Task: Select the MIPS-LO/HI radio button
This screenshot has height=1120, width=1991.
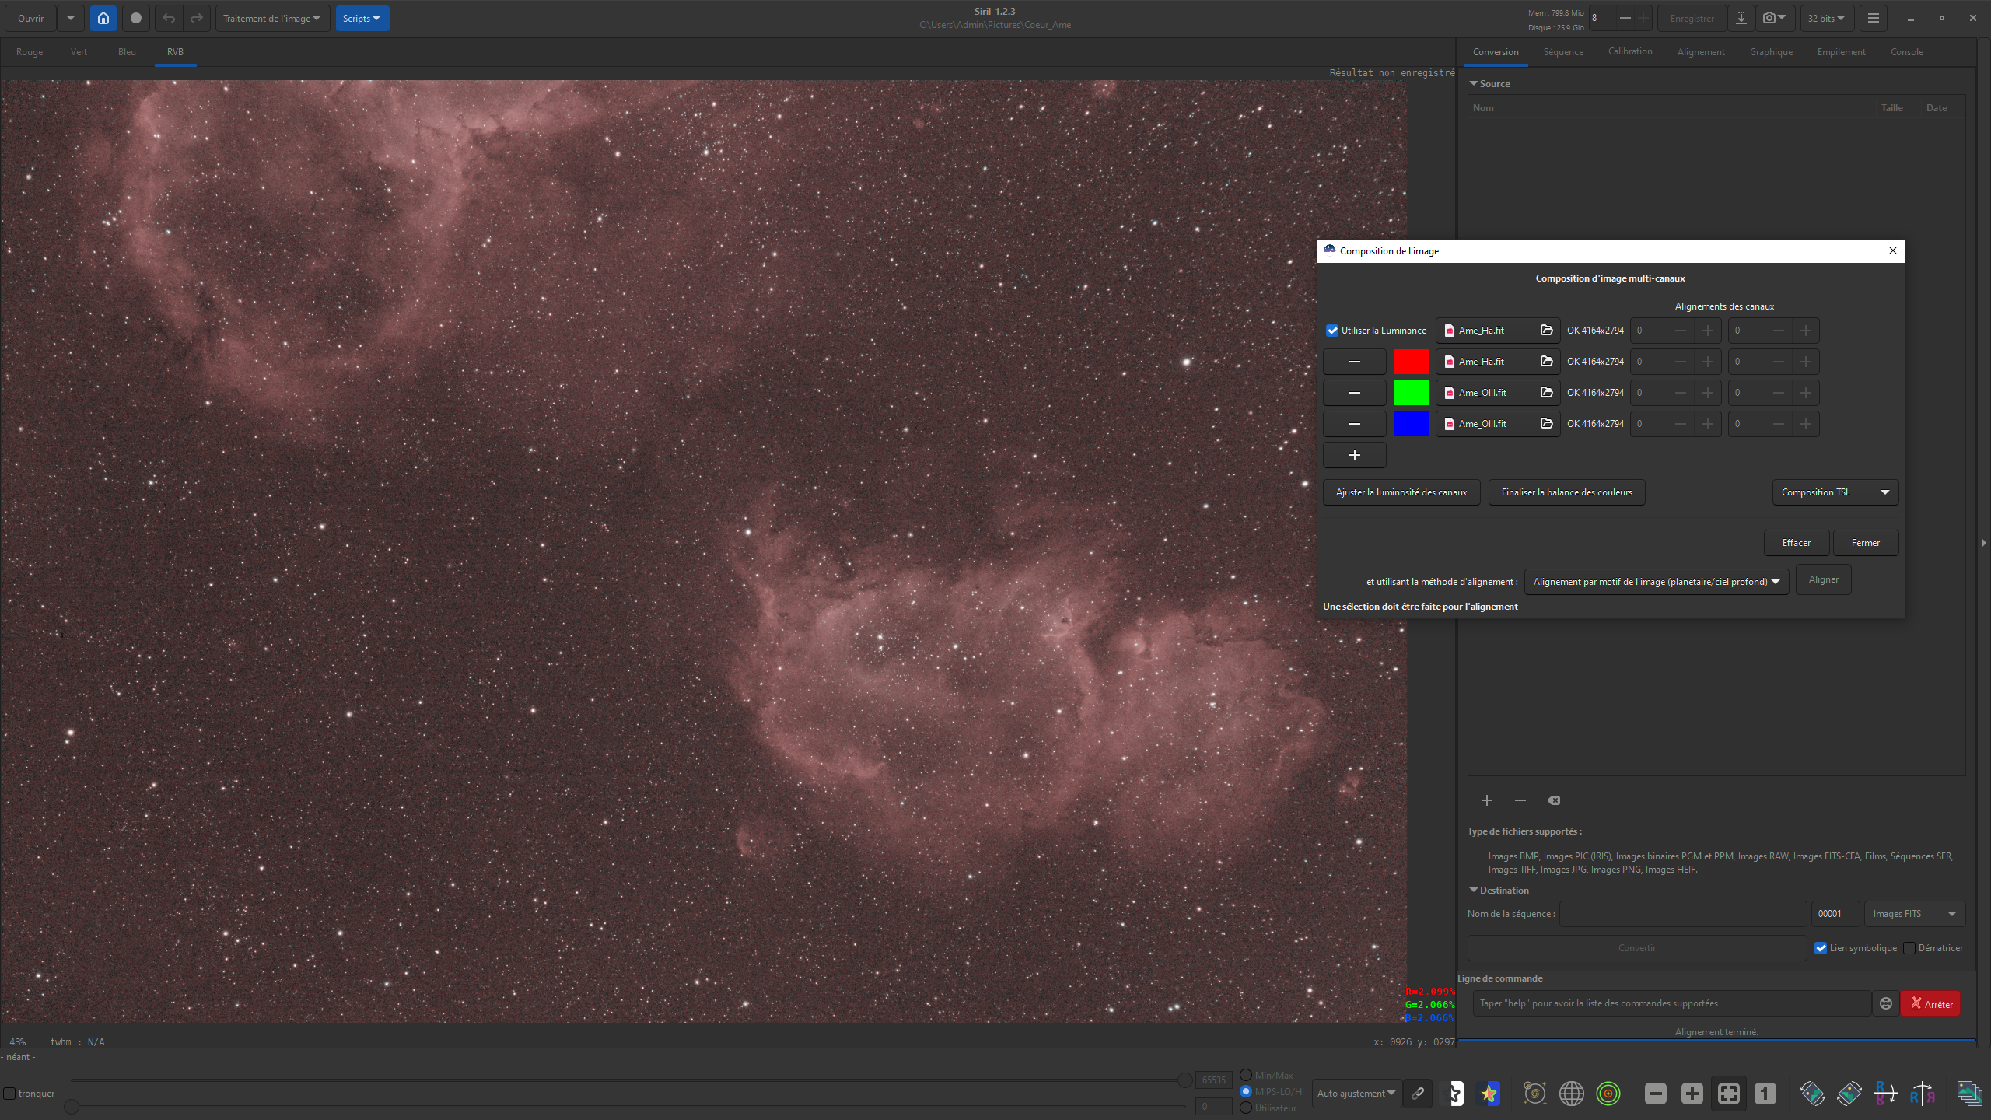Action: (1246, 1091)
